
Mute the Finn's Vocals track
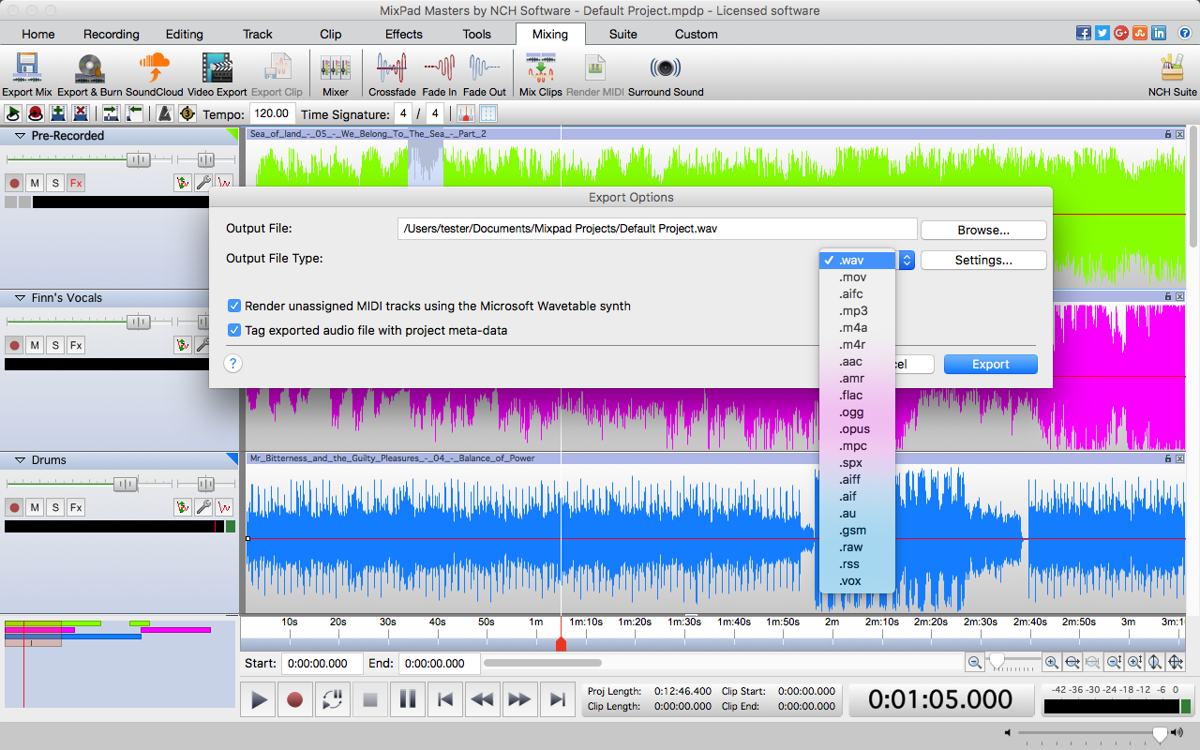(35, 345)
